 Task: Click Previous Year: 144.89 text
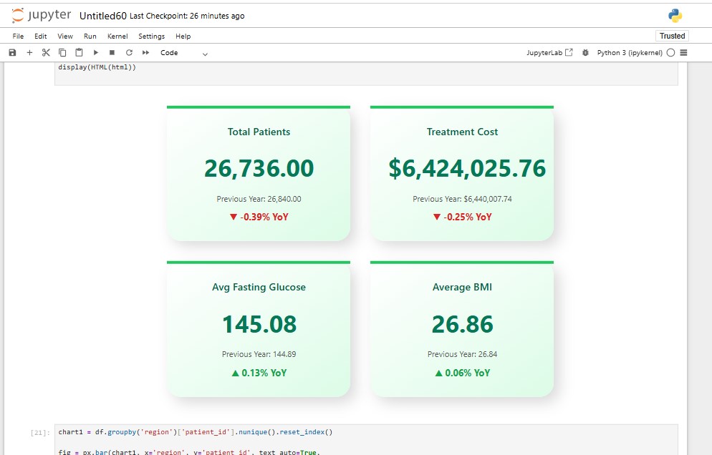pyautogui.click(x=259, y=354)
